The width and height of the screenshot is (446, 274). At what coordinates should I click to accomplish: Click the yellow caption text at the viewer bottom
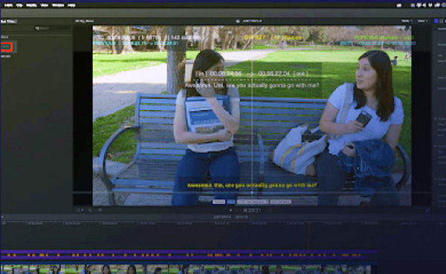(252, 185)
